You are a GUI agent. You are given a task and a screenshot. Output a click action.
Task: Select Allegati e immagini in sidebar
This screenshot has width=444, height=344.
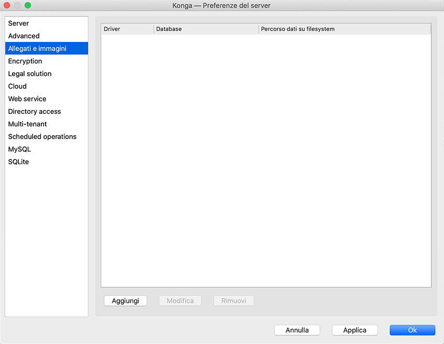click(x=37, y=49)
